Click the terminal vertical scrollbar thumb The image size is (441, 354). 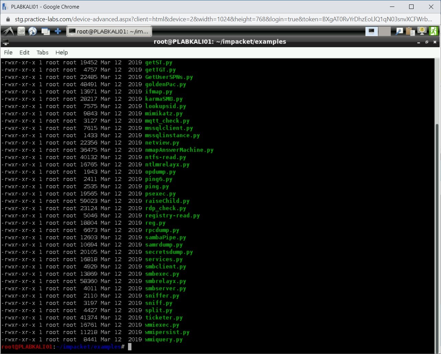coord(437,233)
